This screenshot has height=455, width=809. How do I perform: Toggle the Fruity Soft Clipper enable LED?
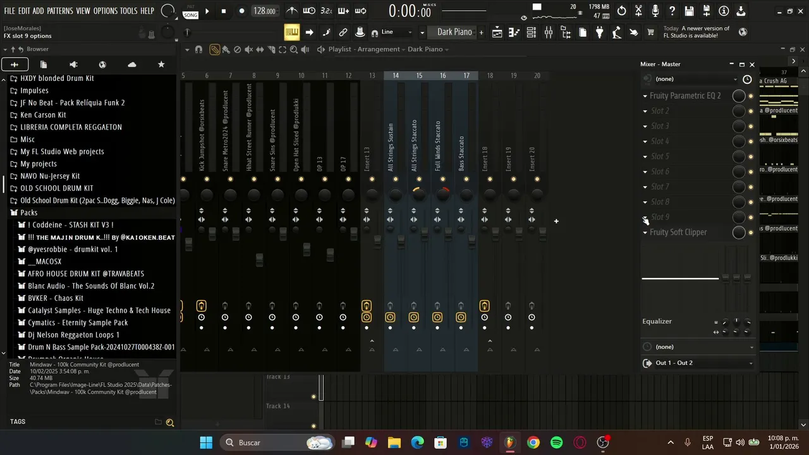click(751, 233)
